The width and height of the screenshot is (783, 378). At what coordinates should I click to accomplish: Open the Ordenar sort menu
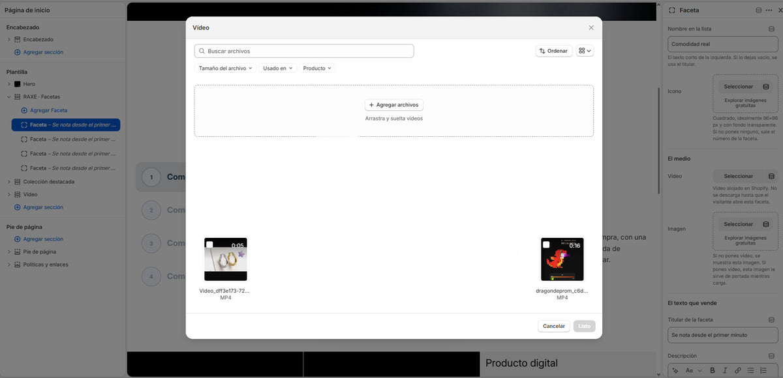click(x=553, y=51)
